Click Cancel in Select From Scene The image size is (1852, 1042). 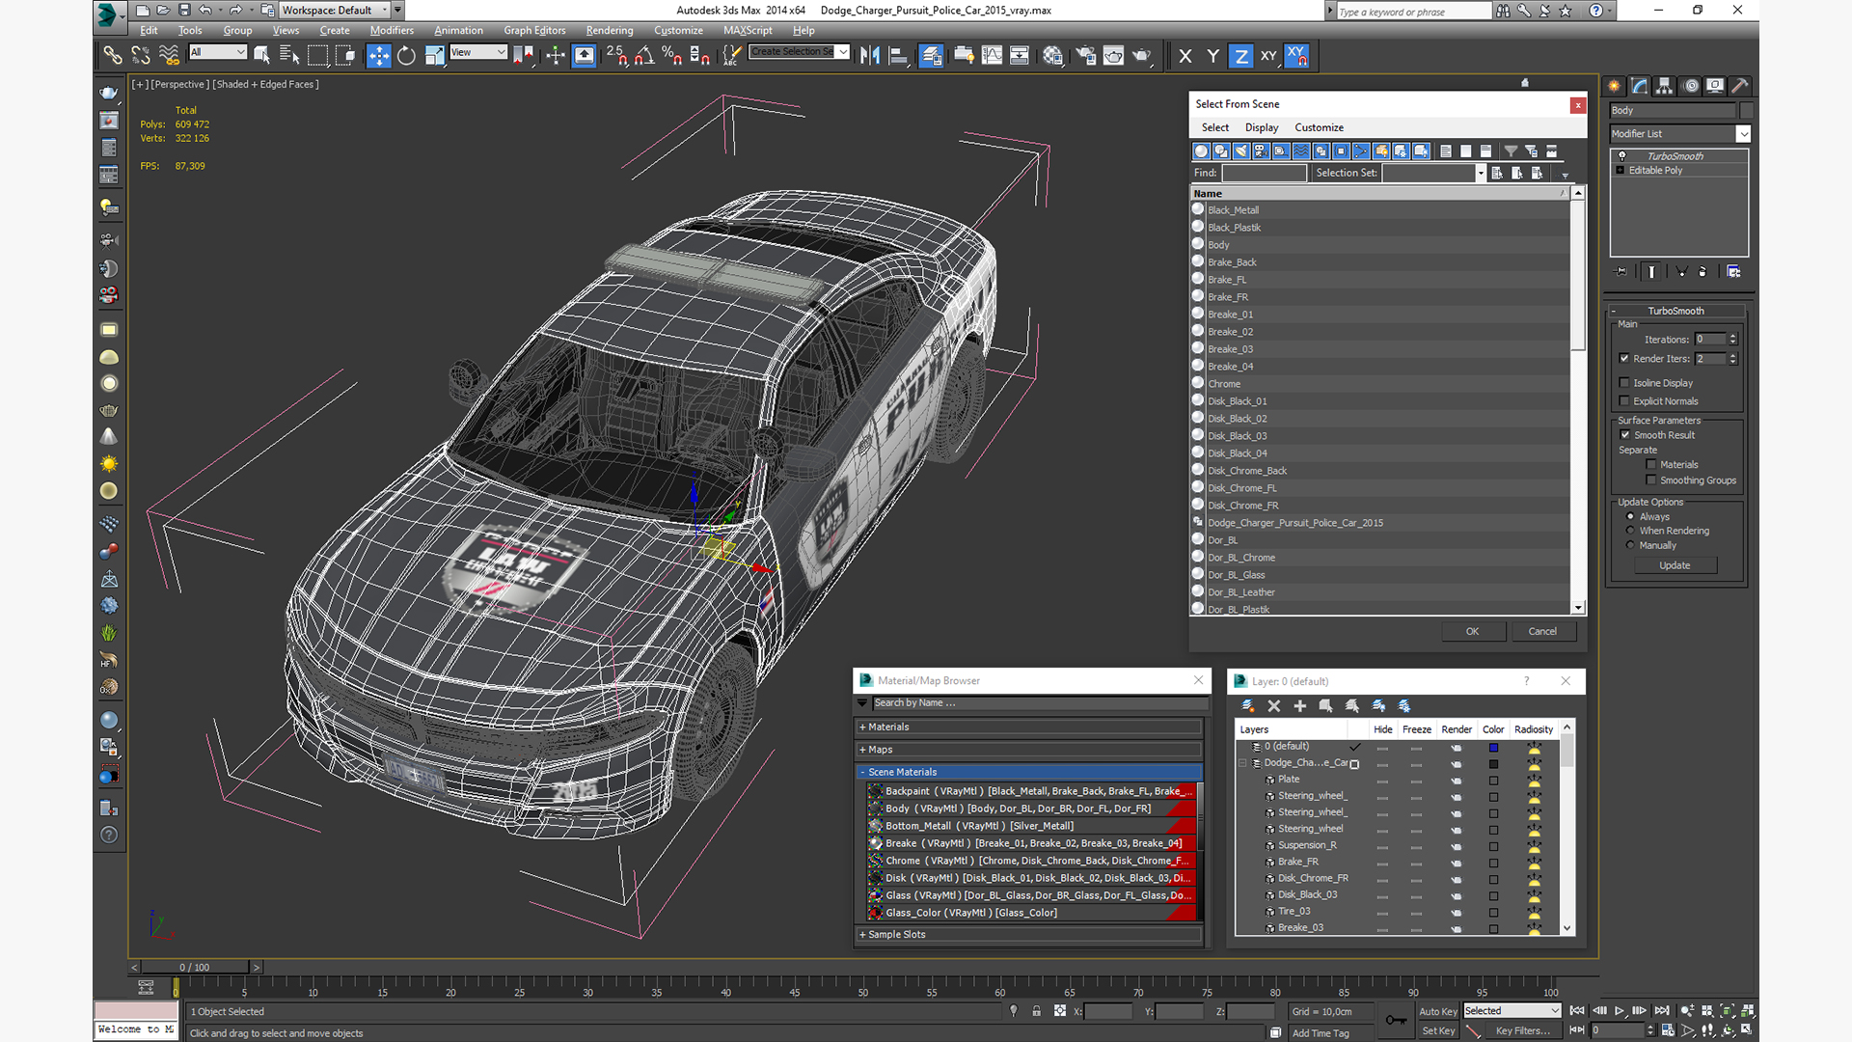(1542, 632)
